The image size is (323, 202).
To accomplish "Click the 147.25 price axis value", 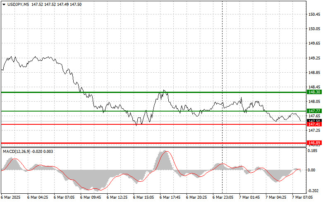I will click(314, 131).
